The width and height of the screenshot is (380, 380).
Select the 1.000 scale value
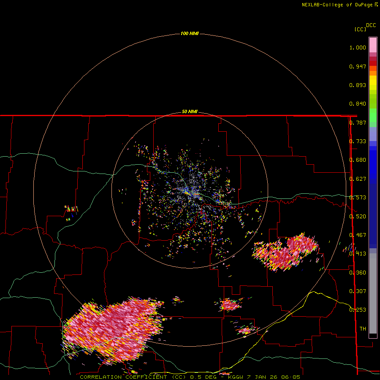[358, 47]
